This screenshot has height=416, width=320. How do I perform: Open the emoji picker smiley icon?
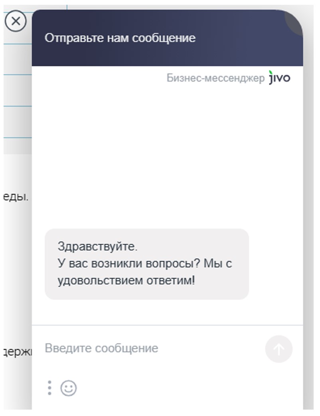point(68,388)
